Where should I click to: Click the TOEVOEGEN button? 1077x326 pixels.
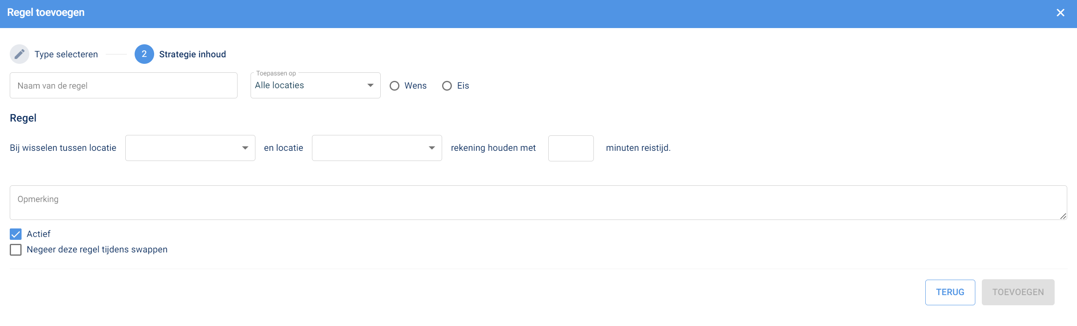[1018, 293]
